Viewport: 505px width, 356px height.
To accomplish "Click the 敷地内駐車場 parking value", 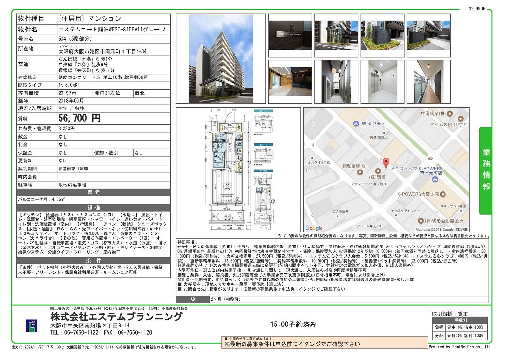I will [x=73, y=185].
